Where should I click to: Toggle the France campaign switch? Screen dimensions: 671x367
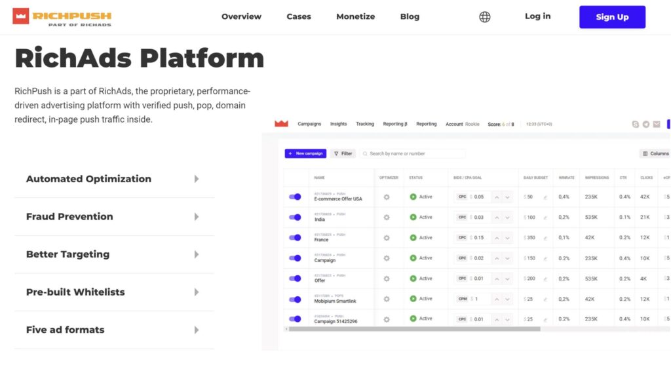(295, 237)
